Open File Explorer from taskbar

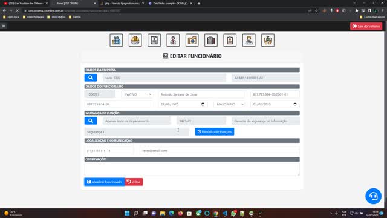[163, 213]
